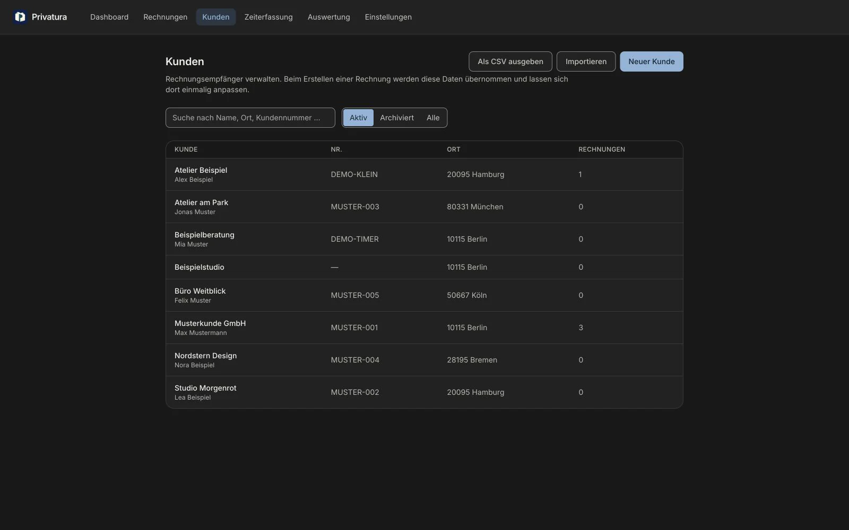Screen dimensions: 849x530
Task: Click customer number MUSTER-003
Action: point(355,207)
